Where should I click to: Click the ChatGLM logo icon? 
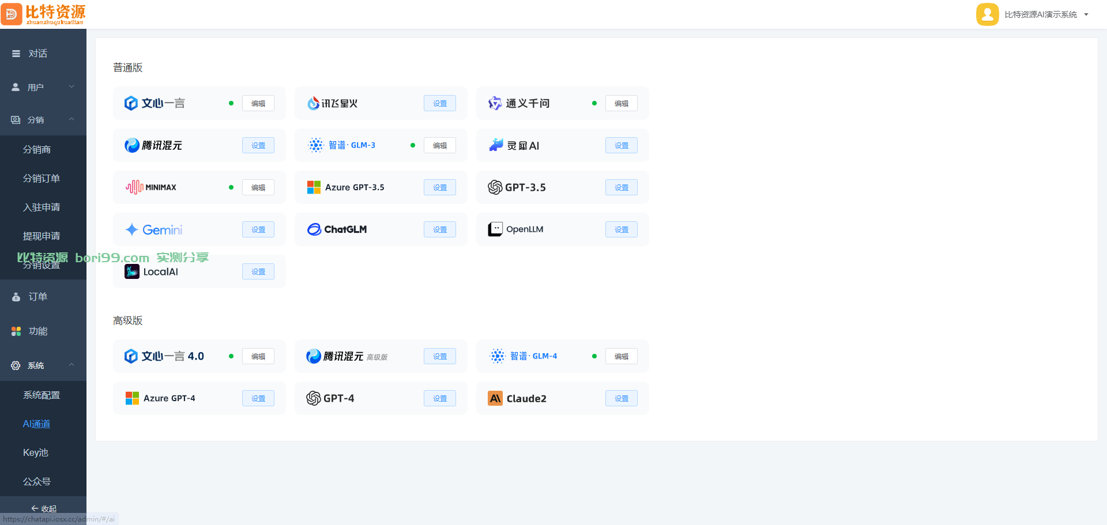click(x=314, y=229)
